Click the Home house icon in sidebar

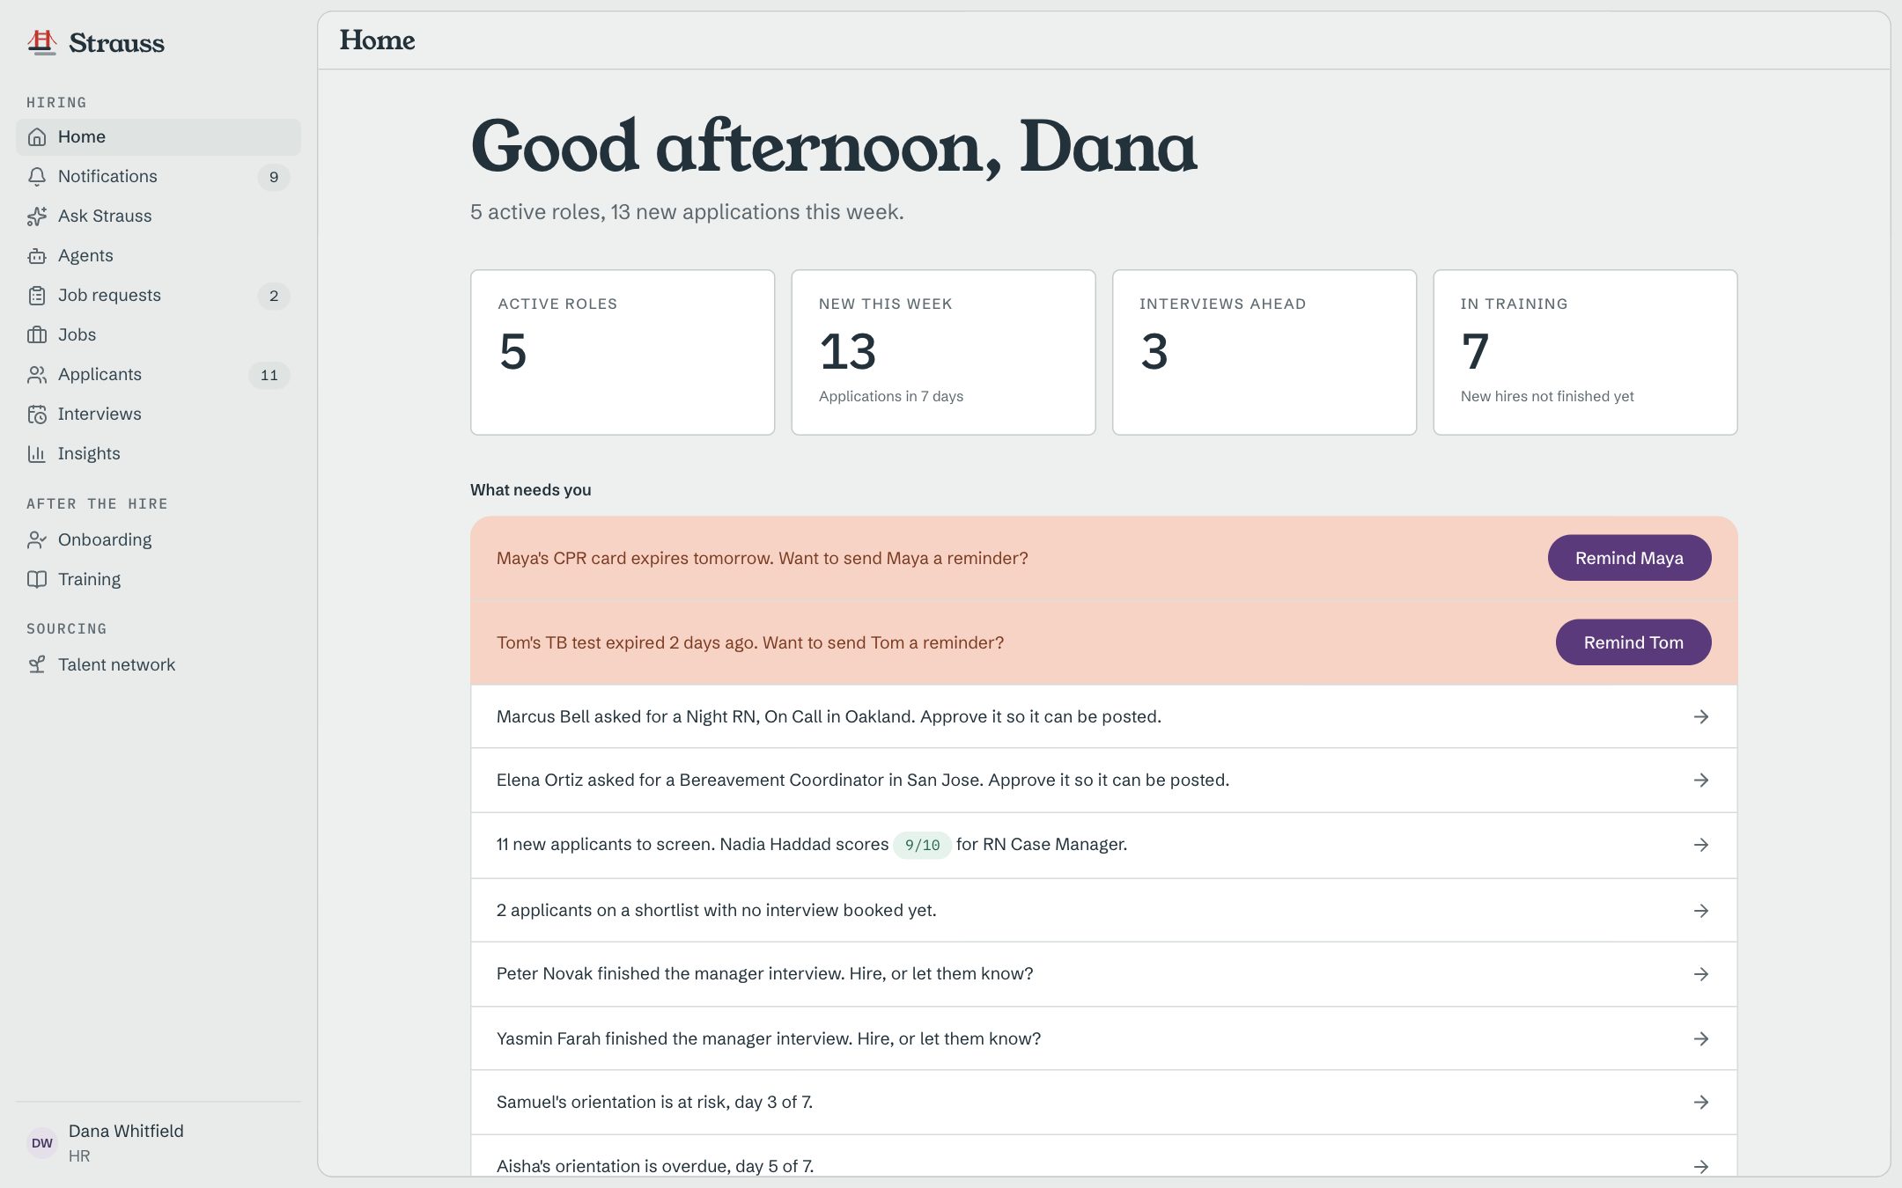(37, 137)
